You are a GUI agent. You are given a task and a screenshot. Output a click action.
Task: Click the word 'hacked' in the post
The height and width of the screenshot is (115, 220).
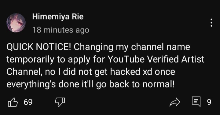(125, 72)
